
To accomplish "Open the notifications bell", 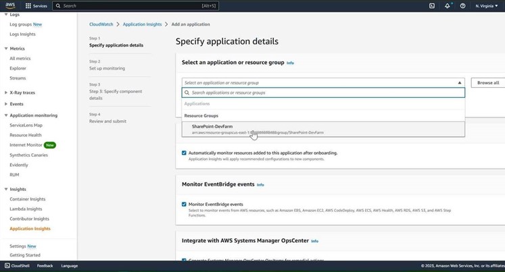I will 448,6.
